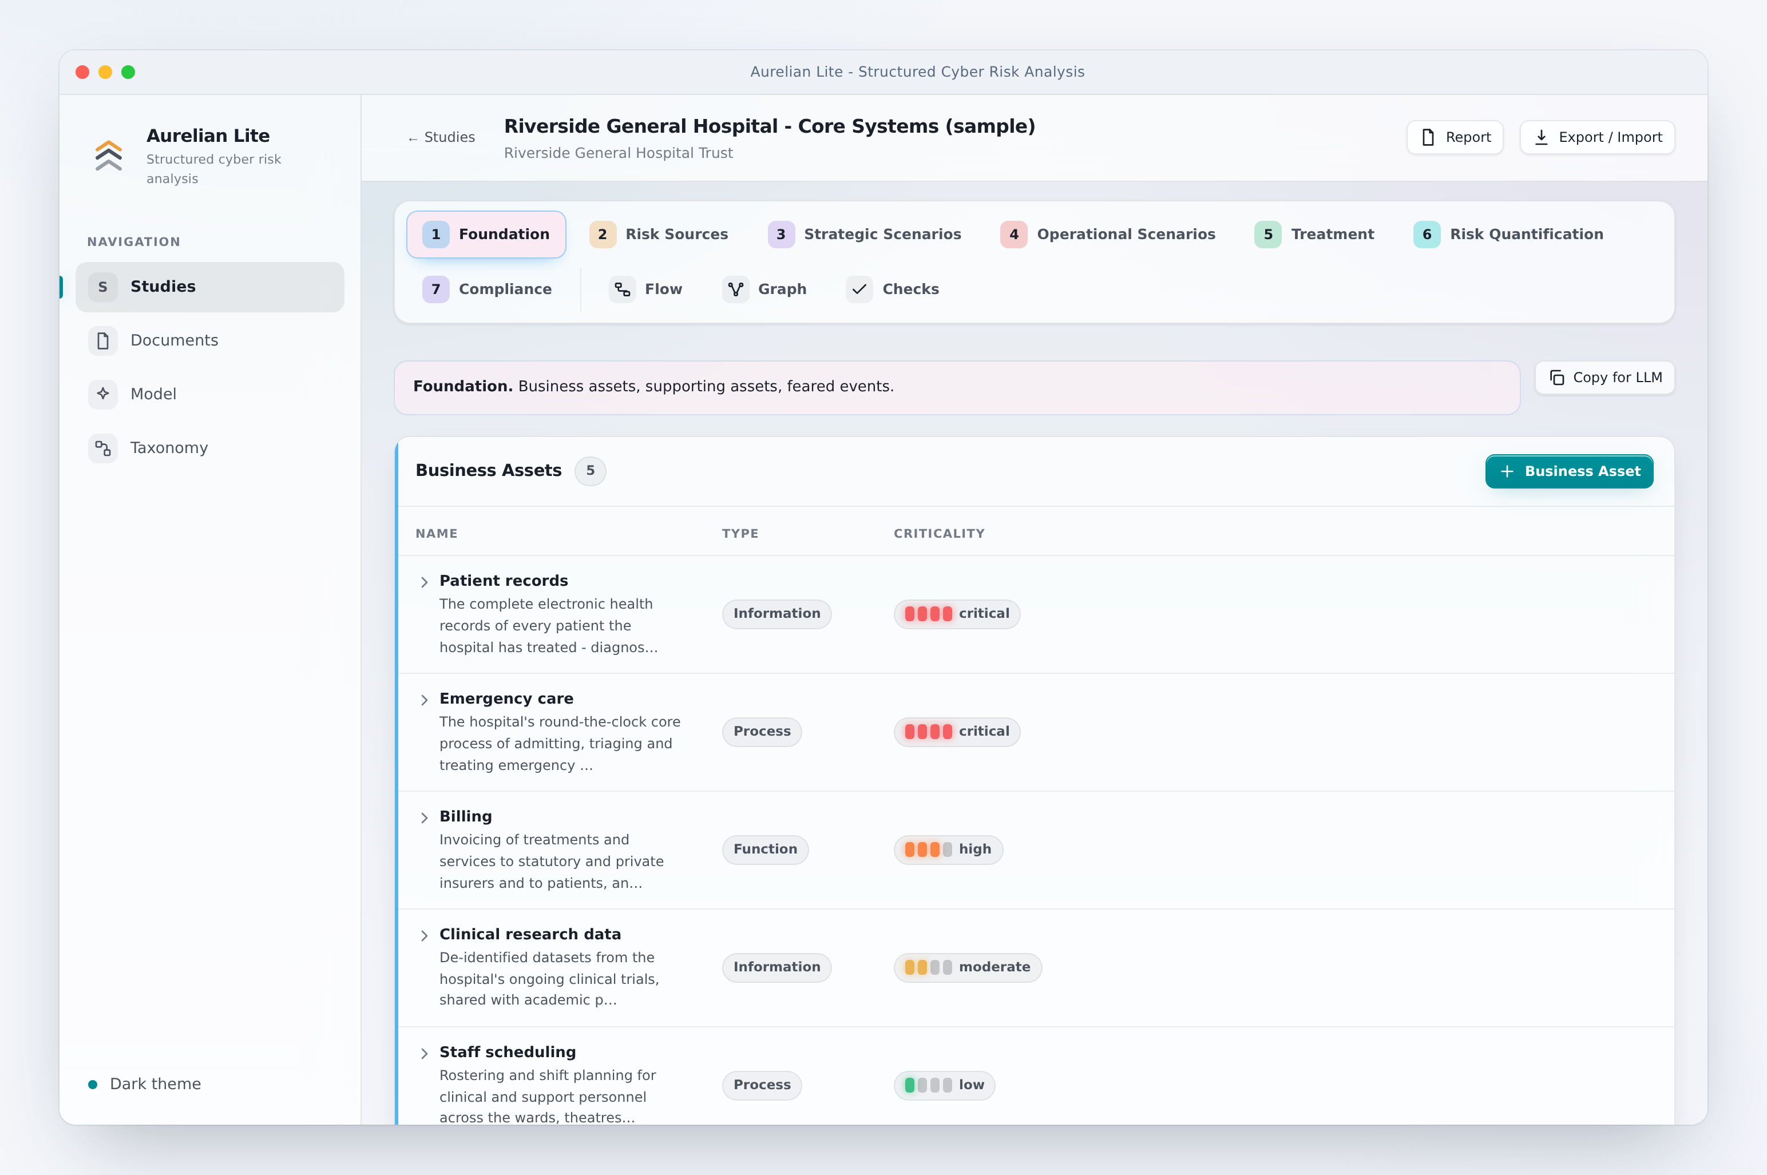Screen dimensions: 1767x1175
Task: Open the Checks view
Action: (893, 289)
